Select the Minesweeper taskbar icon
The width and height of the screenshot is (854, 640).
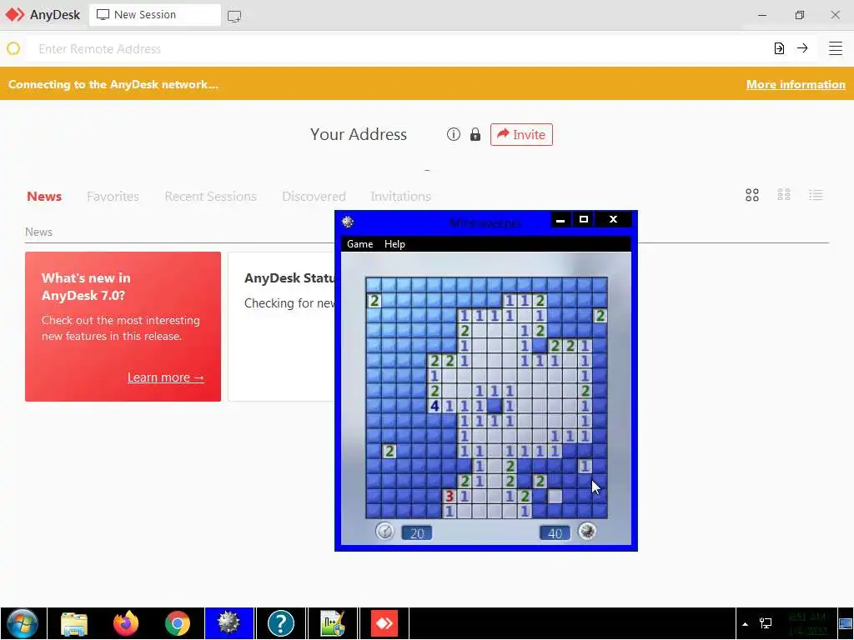[229, 623]
